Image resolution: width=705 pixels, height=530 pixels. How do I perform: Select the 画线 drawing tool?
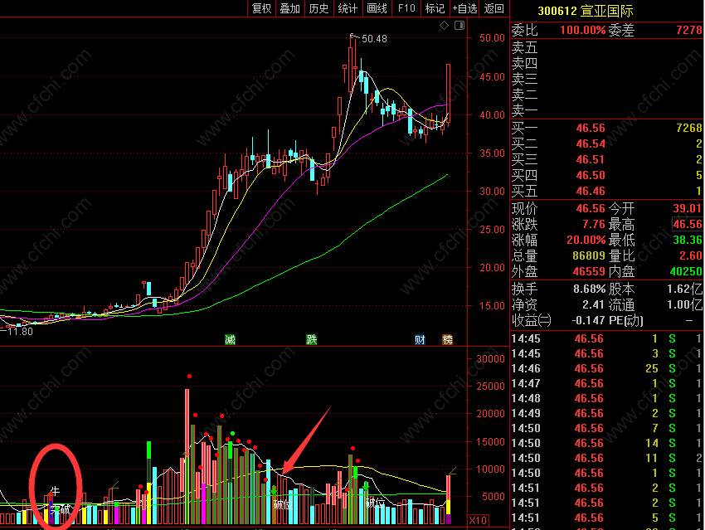click(377, 8)
